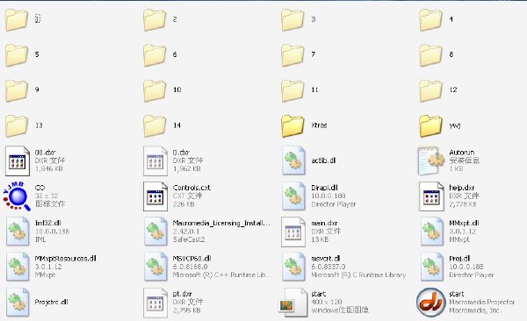This screenshot has height=321, width=527.
Task: Click the 0.dxr file icon
Action: coord(155,161)
